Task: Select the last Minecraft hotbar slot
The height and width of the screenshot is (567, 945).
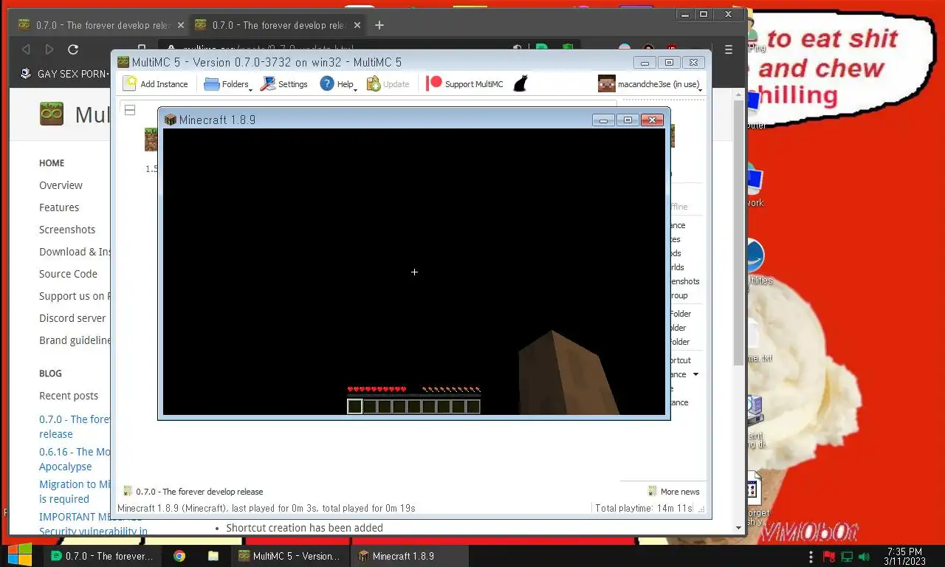Action: tap(473, 407)
